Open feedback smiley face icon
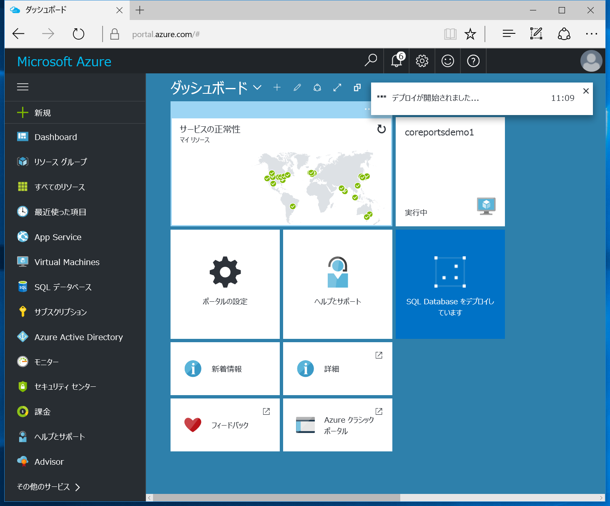Image resolution: width=610 pixels, height=506 pixels. (448, 61)
